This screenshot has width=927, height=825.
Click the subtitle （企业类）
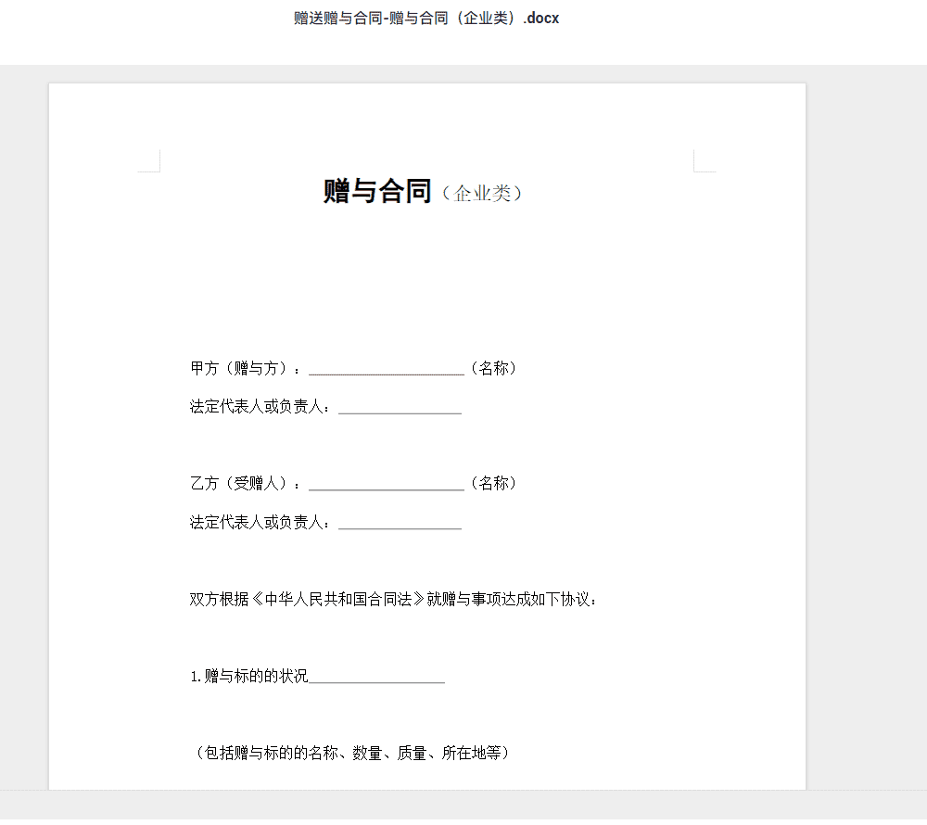point(482,193)
